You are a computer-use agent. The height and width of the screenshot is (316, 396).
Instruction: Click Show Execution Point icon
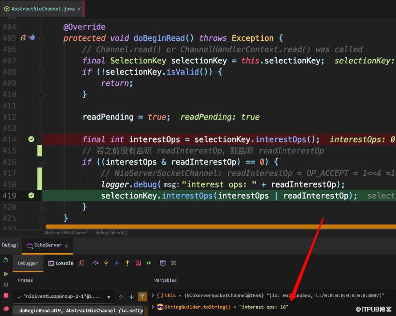tap(81, 263)
